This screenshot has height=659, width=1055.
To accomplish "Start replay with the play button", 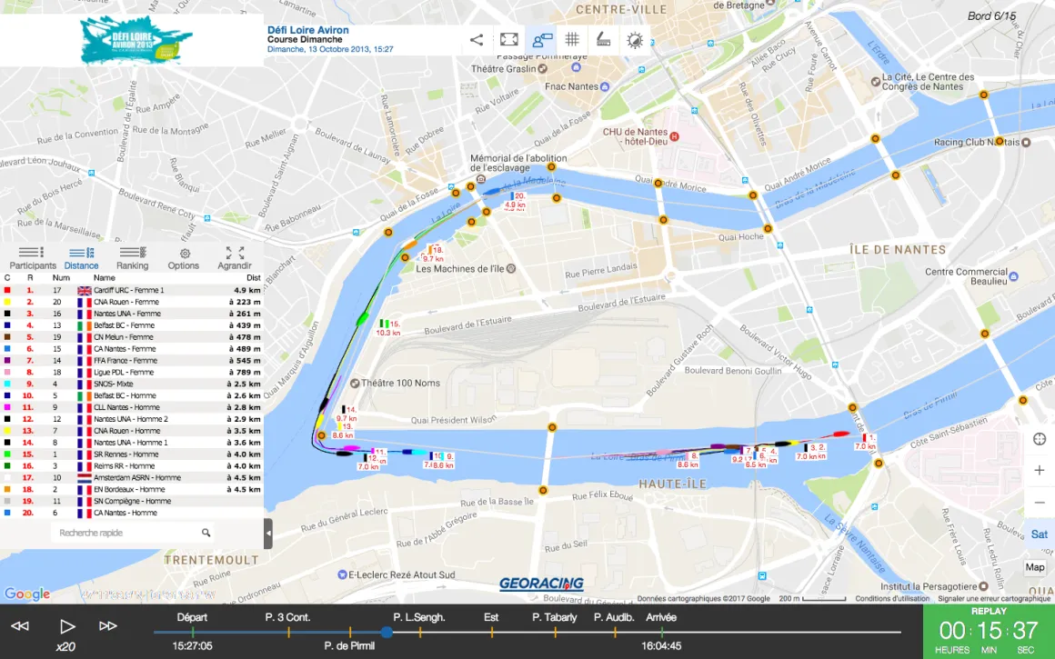I will pyautogui.click(x=66, y=626).
